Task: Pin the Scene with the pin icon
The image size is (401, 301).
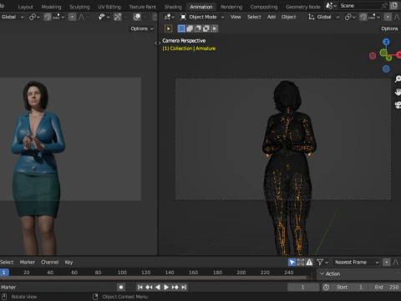Action: click(x=384, y=6)
